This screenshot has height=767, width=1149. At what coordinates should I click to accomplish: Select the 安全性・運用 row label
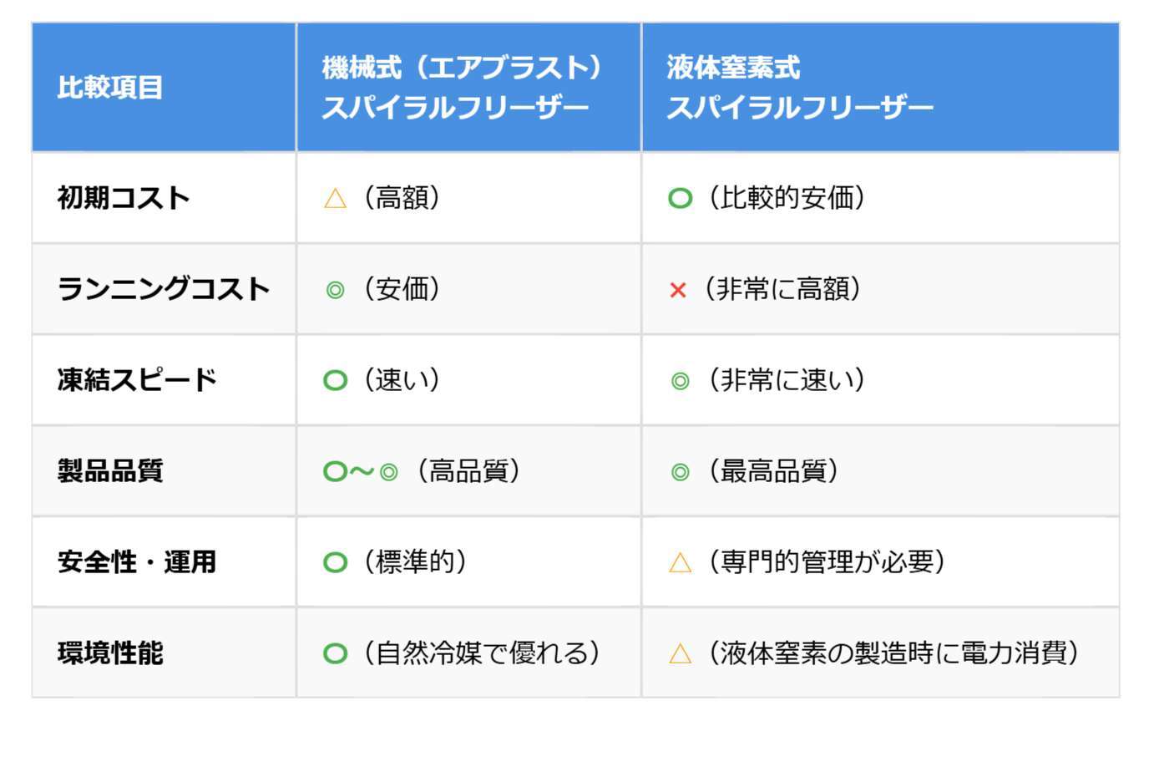click(137, 561)
